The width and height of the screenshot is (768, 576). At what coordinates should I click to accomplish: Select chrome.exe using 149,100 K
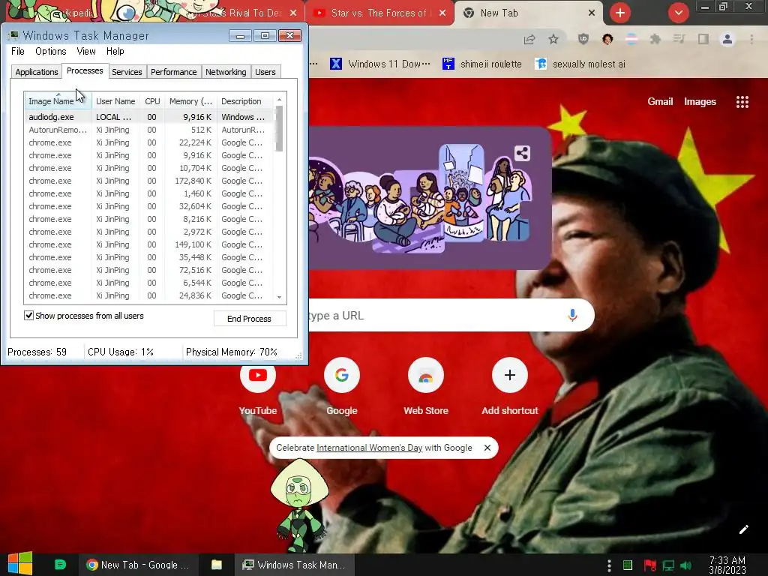(x=149, y=244)
